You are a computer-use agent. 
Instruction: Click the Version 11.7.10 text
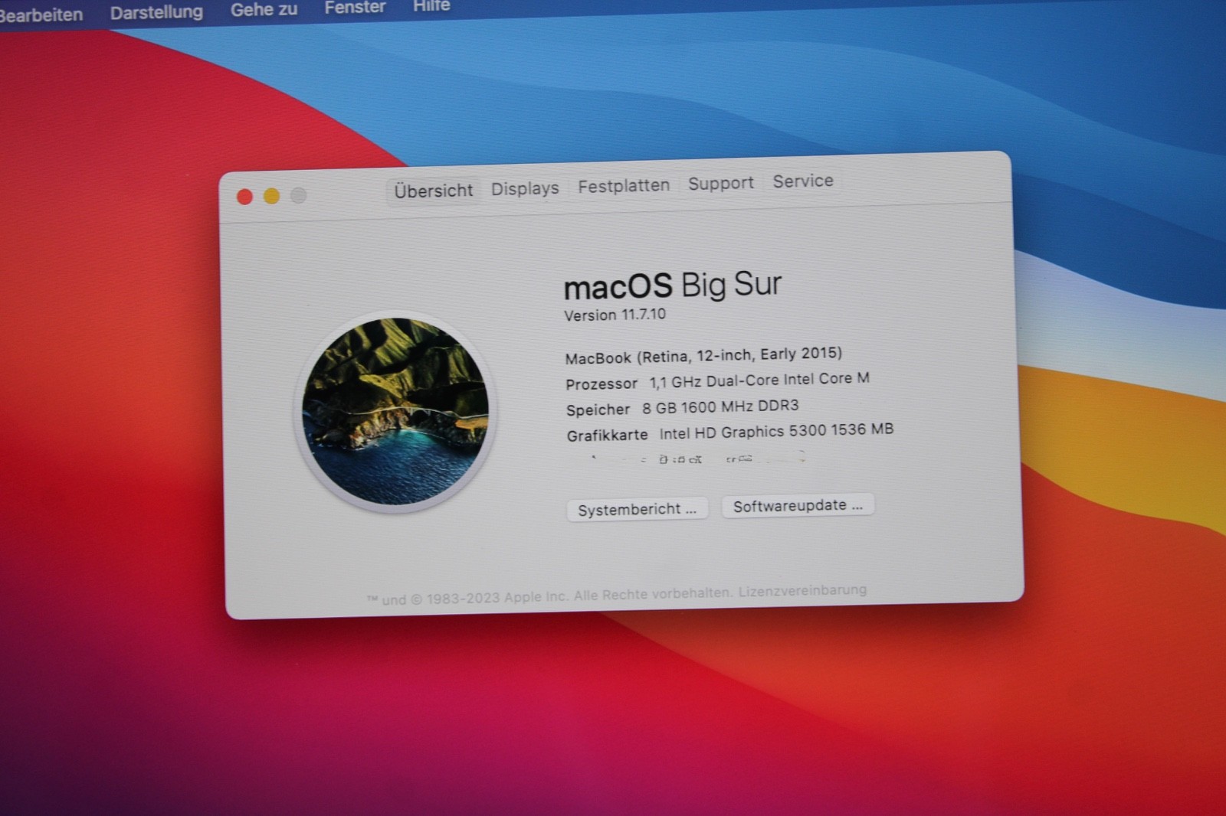[x=615, y=315]
